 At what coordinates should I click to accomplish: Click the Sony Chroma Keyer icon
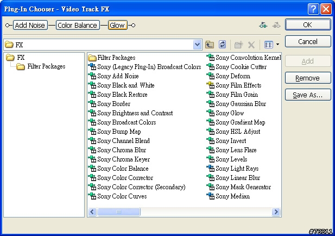coord(92,159)
